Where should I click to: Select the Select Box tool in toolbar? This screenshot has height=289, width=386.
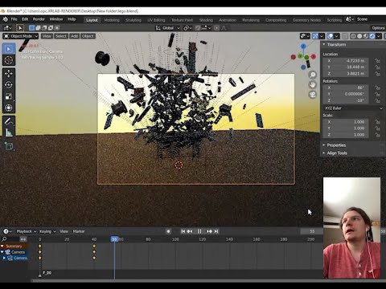9,49
